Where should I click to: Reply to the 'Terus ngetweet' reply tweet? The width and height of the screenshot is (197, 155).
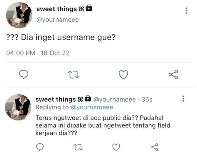click(40, 147)
